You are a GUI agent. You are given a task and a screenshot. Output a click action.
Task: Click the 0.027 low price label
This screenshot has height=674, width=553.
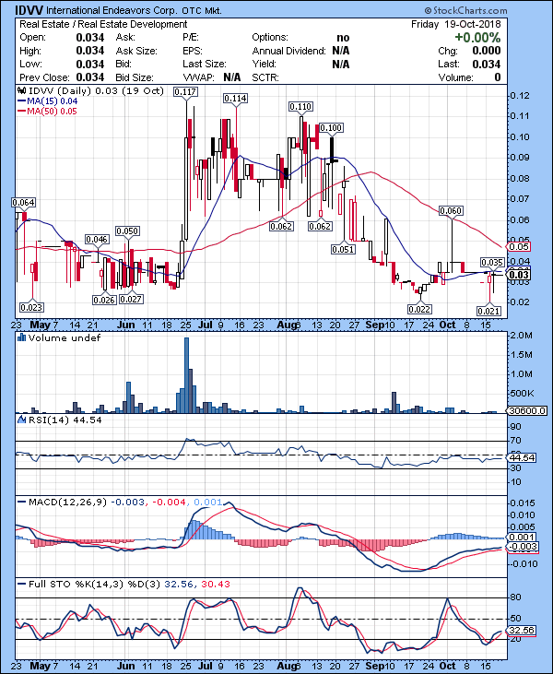click(x=131, y=299)
